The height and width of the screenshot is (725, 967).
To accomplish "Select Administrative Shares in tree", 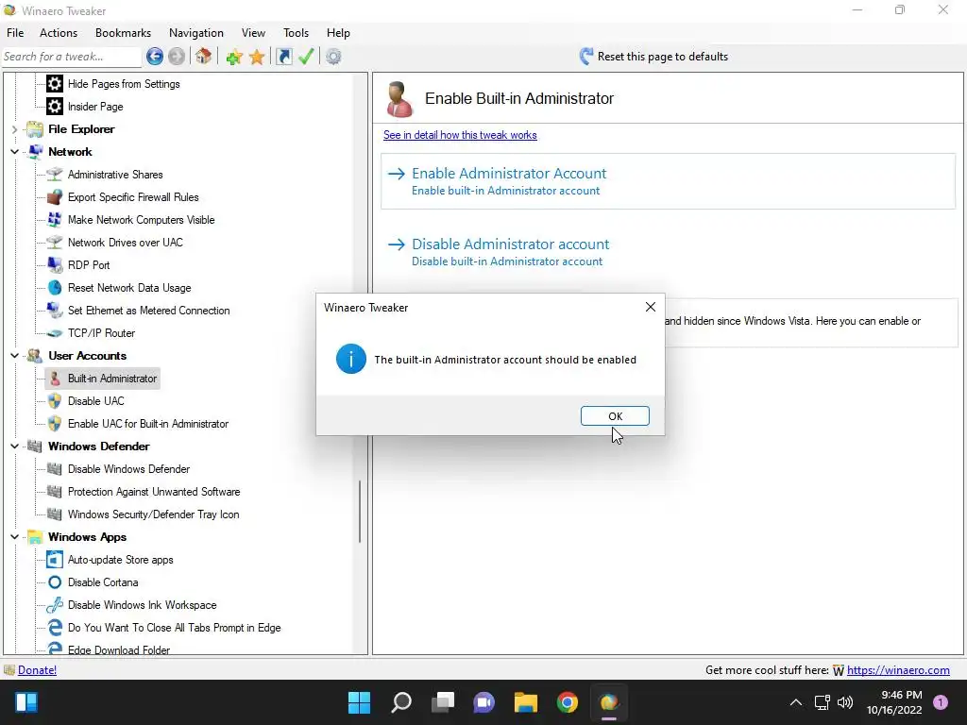I will (x=115, y=175).
